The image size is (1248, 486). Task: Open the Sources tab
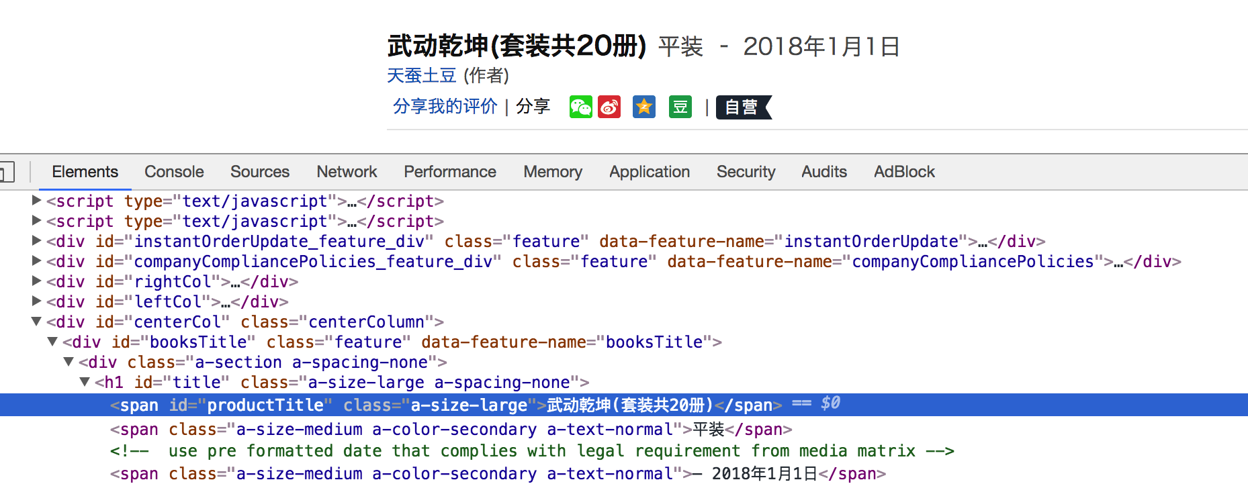260,172
